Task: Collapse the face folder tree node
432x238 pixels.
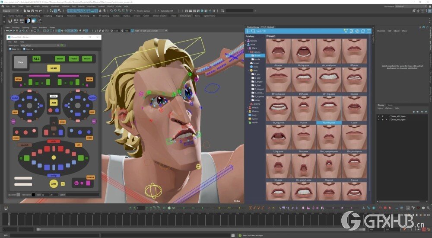Action: (x=248, y=71)
